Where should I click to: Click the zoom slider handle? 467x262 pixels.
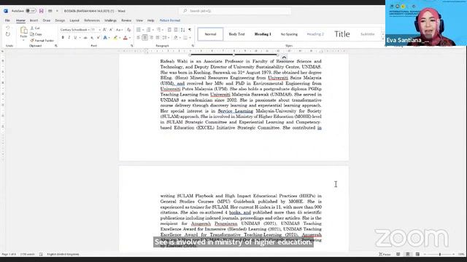pyautogui.click(x=440, y=254)
